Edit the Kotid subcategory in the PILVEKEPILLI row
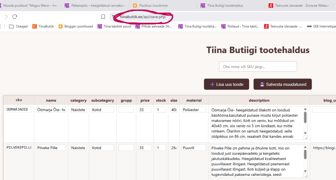 click(x=103, y=148)
